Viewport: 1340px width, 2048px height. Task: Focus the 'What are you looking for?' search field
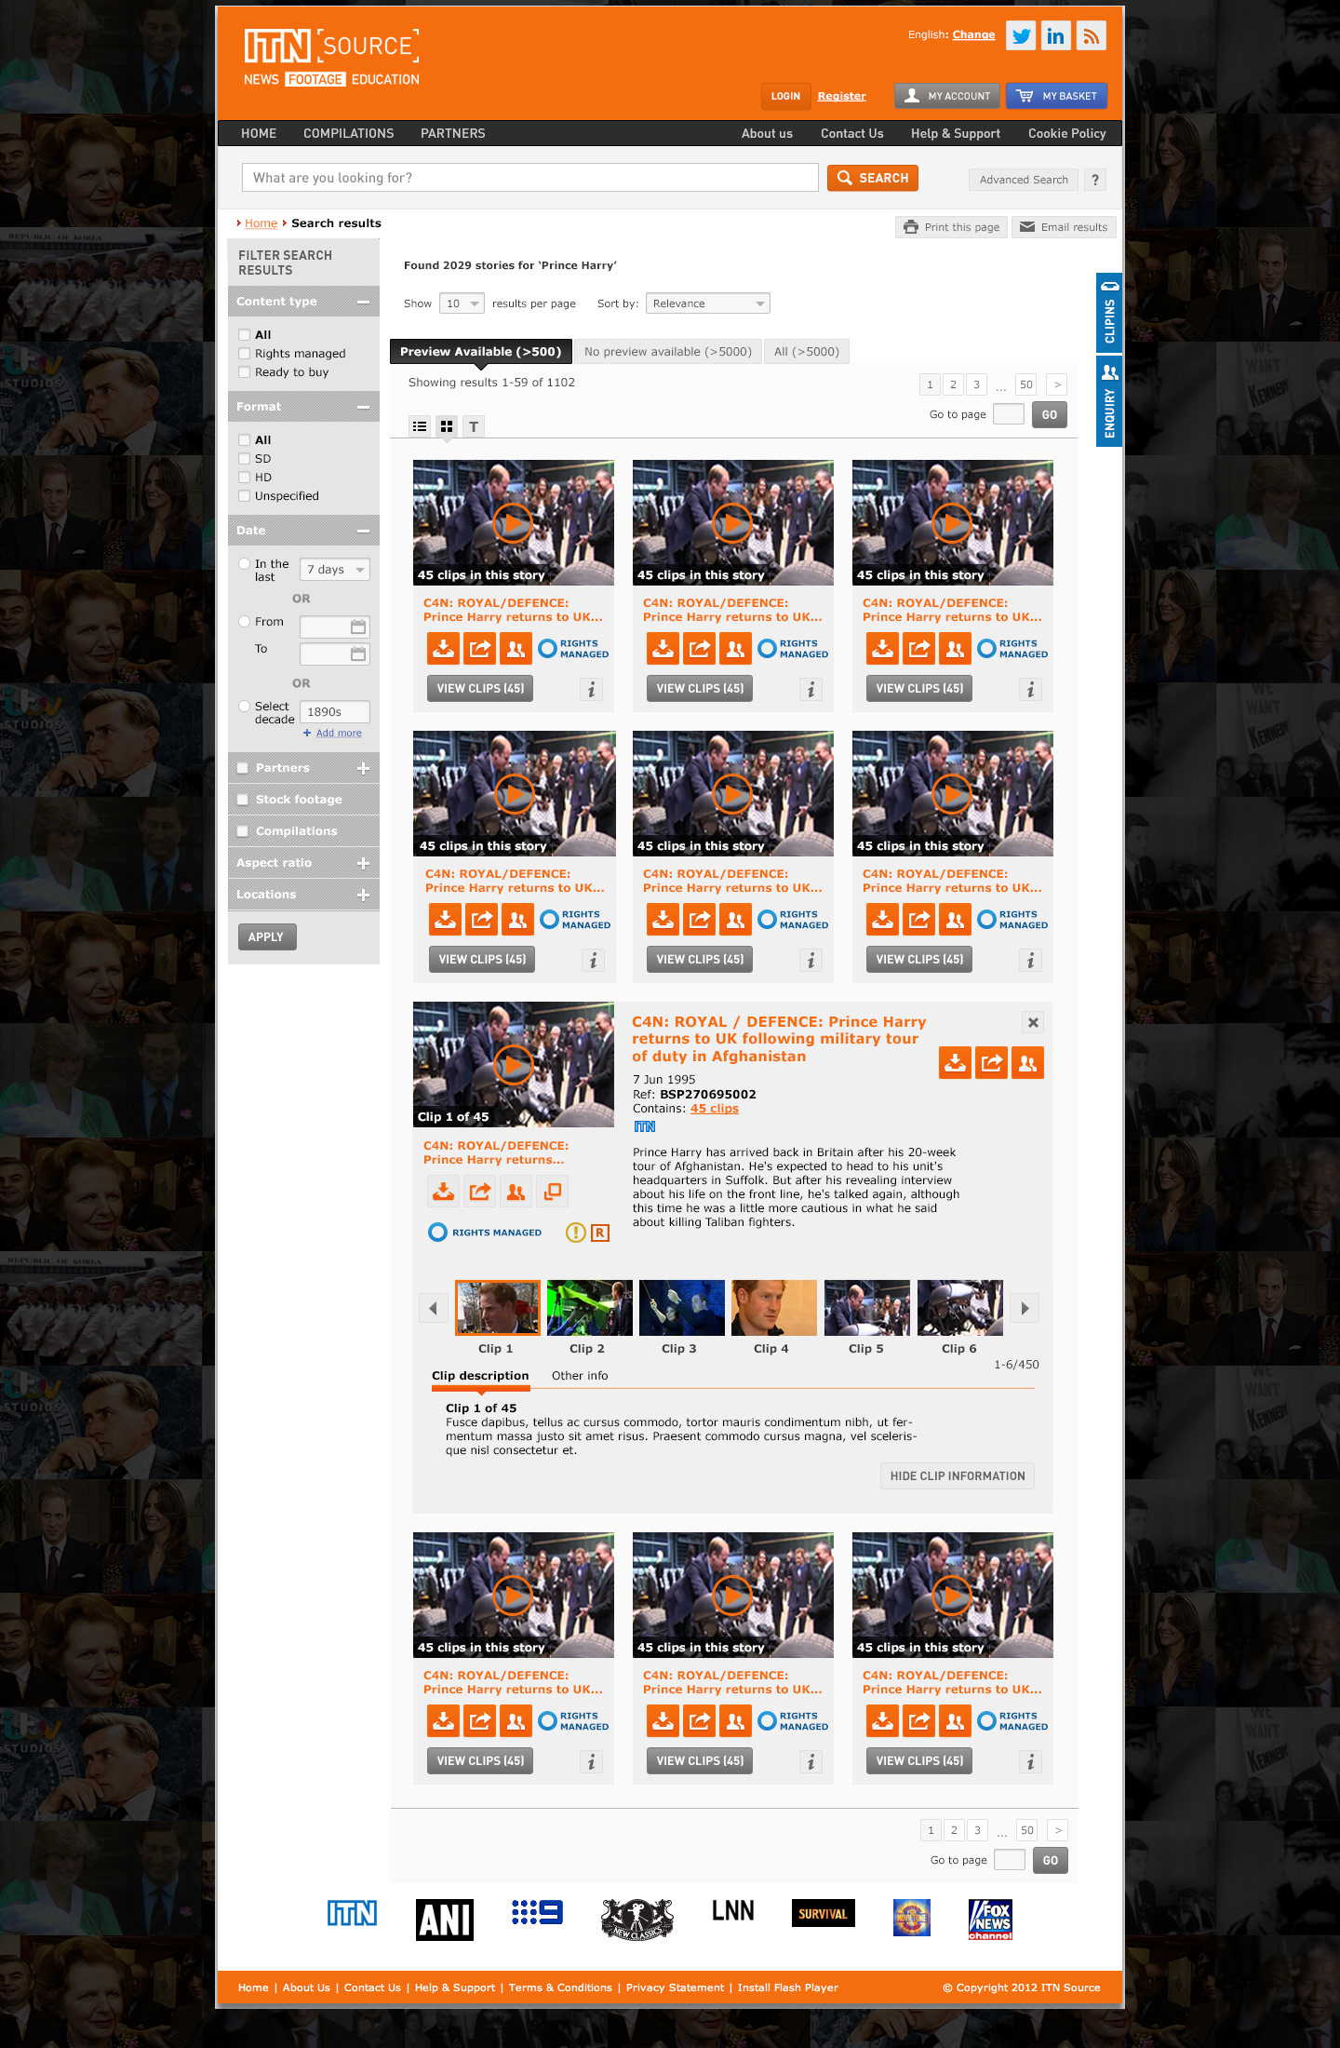click(530, 178)
